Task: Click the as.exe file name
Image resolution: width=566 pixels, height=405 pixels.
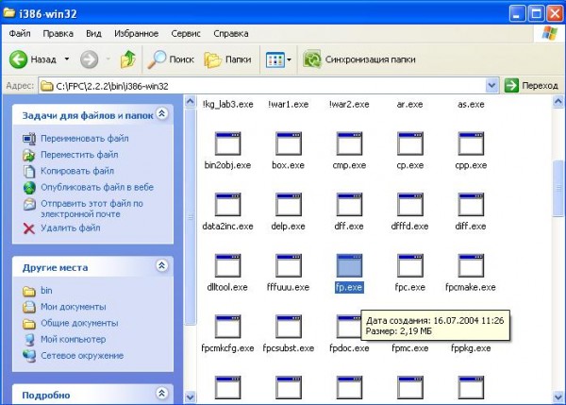Action: pos(471,105)
